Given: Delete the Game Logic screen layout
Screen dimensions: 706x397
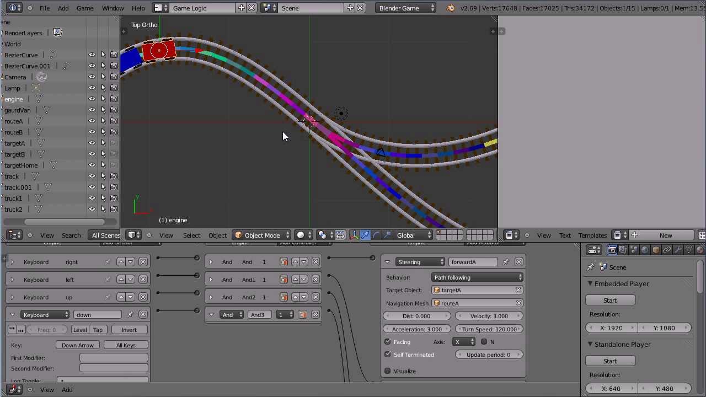Looking at the screenshot, I should (x=252, y=8).
